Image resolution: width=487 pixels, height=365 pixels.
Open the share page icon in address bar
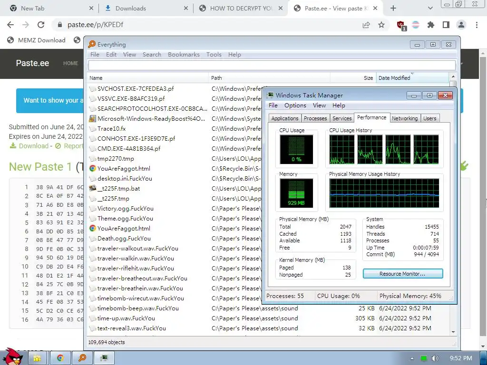[x=366, y=25]
